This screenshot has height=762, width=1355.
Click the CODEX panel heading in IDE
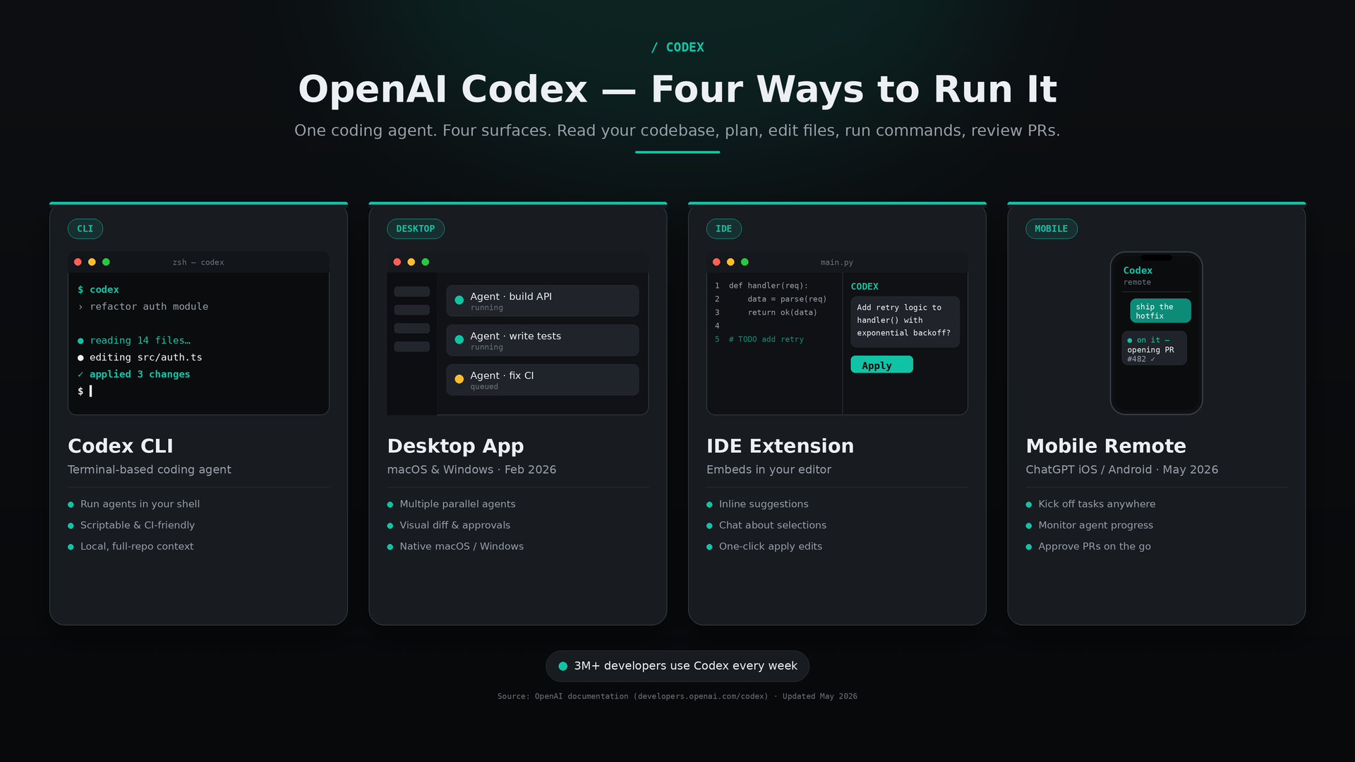[865, 286]
